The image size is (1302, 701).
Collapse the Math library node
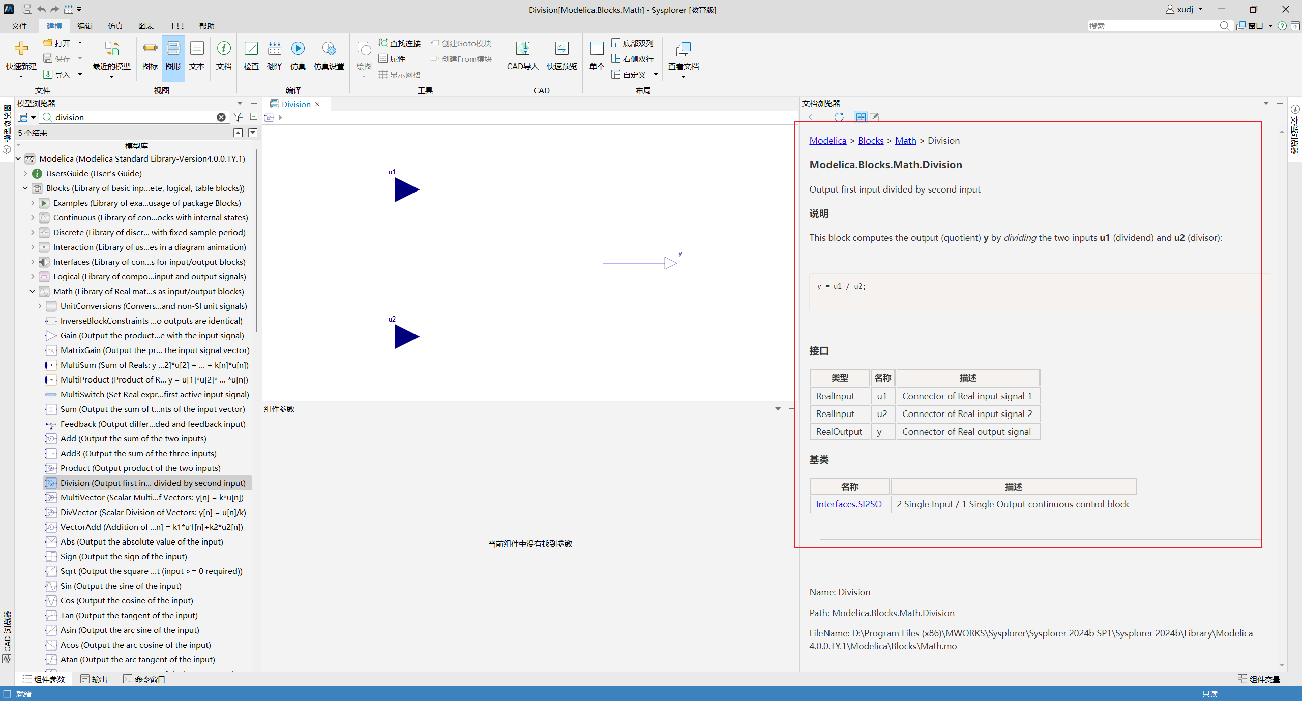[x=33, y=291]
